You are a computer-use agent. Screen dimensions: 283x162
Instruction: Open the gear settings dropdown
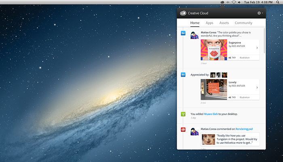click(260, 13)
